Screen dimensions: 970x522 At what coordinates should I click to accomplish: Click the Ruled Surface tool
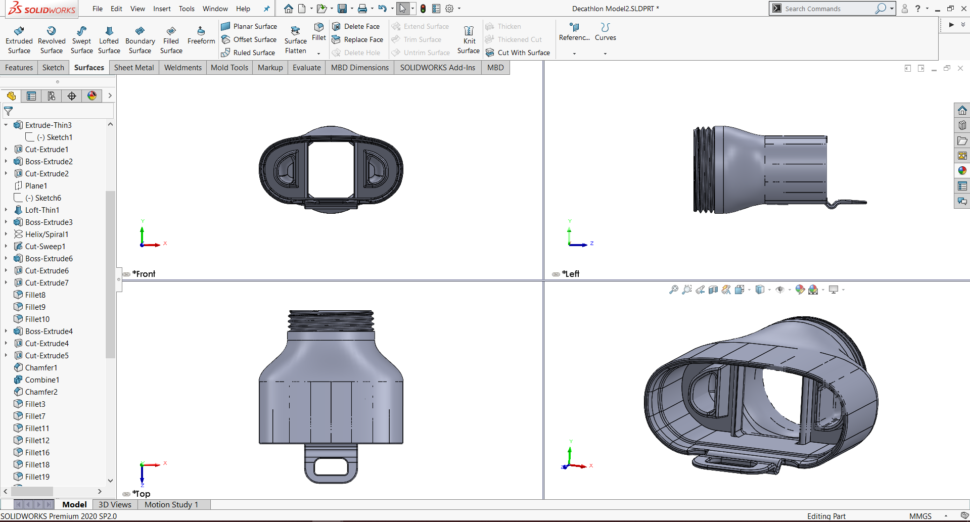click(x=248, y=53)
